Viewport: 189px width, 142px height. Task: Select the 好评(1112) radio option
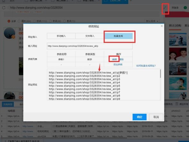pos(34,21)
